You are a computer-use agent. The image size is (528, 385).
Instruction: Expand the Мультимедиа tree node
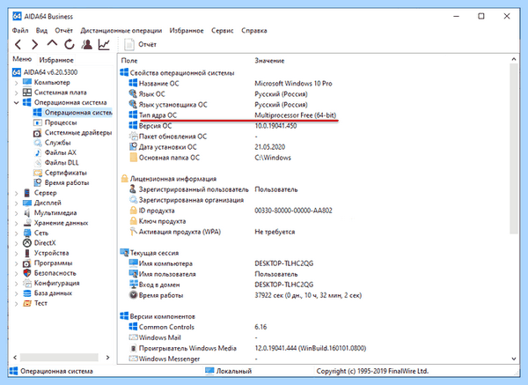click(16, 213)
